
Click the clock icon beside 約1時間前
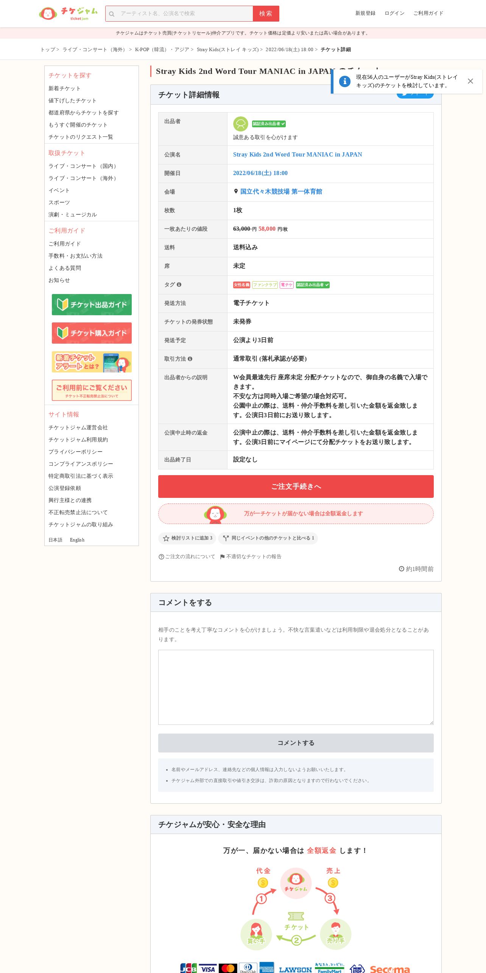tap(402, 569)
